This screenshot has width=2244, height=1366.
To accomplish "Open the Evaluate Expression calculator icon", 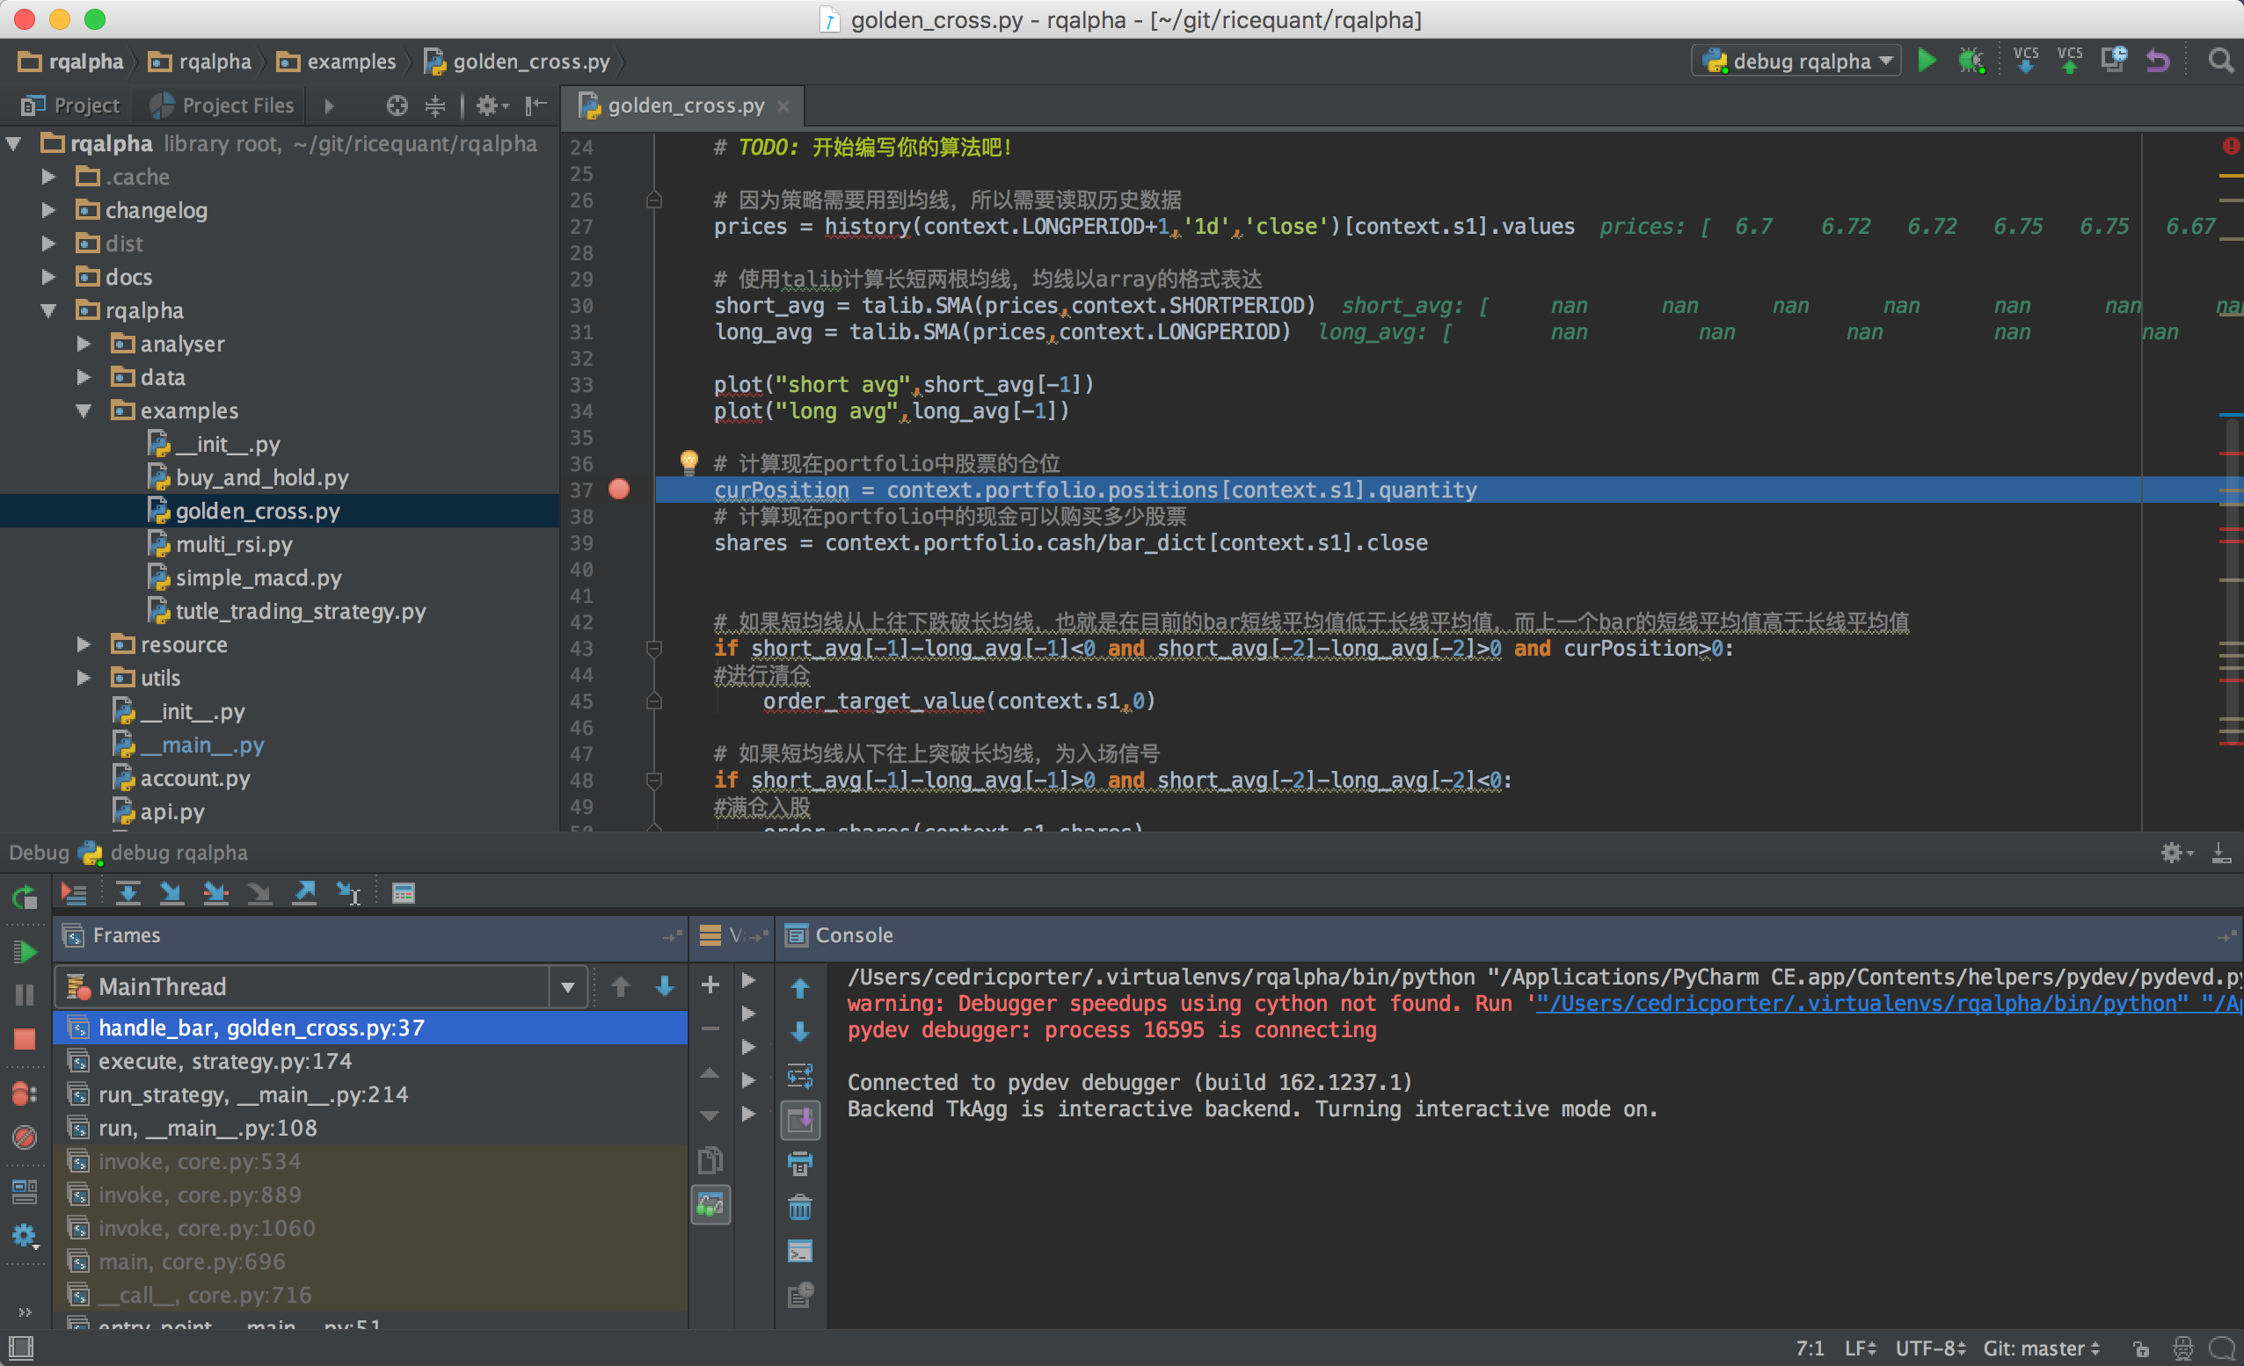I will coord(403,892).
